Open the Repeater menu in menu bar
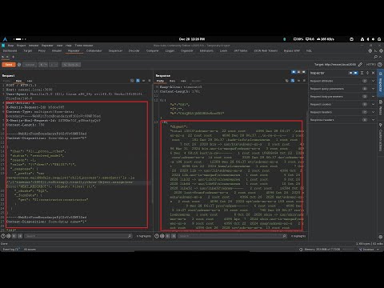 tap(47, 46)
